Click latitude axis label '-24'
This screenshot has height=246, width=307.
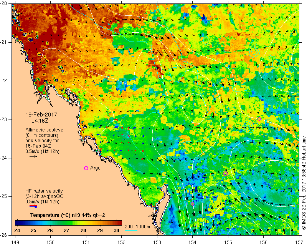click(4, 158)
